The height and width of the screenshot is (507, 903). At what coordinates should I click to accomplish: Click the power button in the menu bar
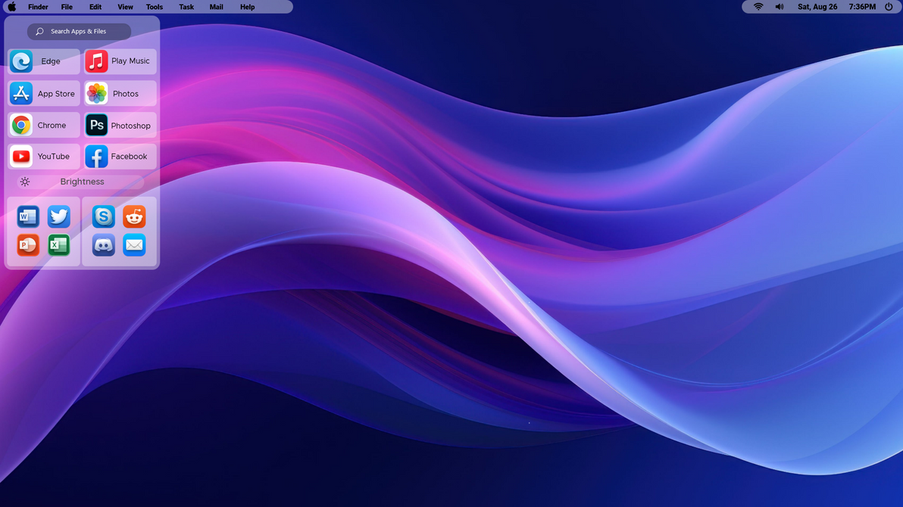click(x=889, y=7)
